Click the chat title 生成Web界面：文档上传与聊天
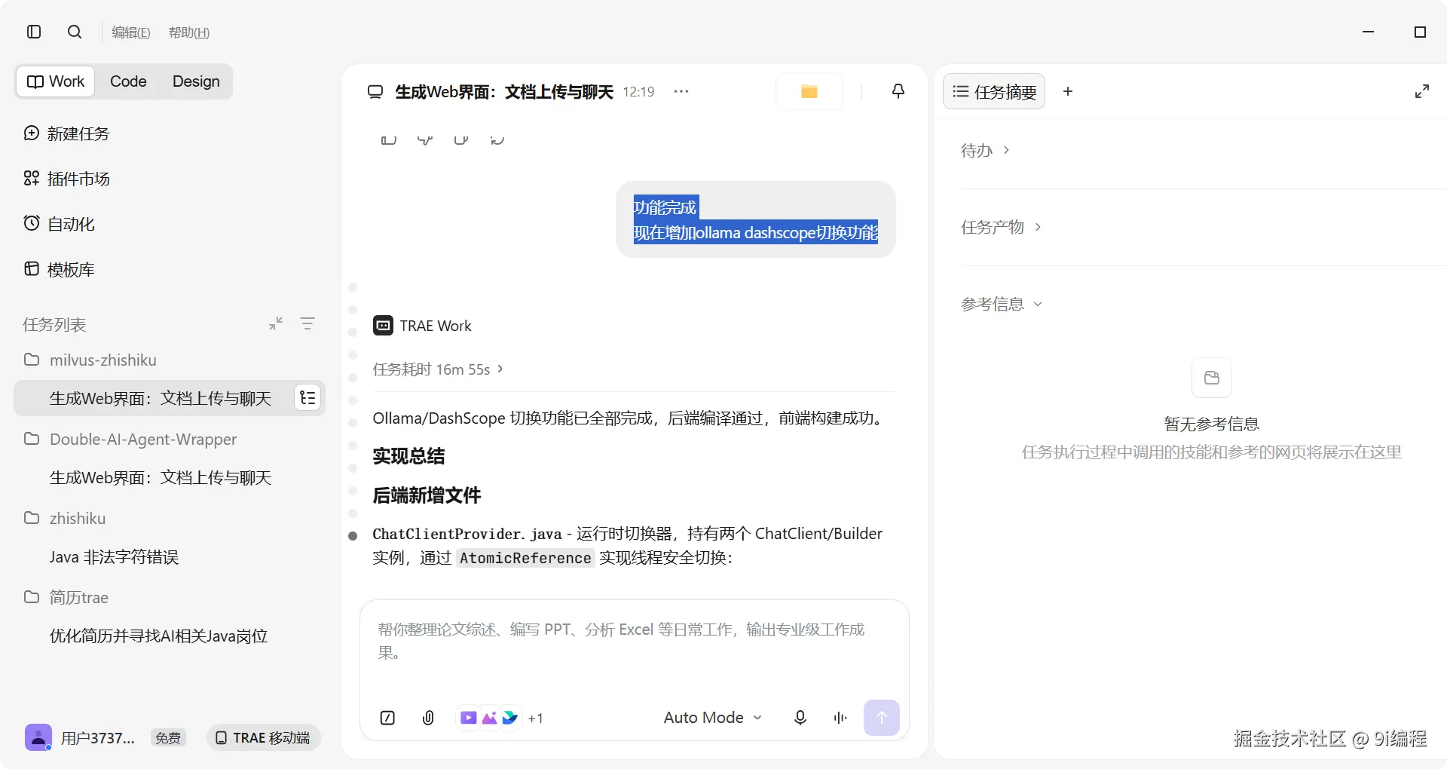Screen dimensions: 1447x769 coord(504,91)
